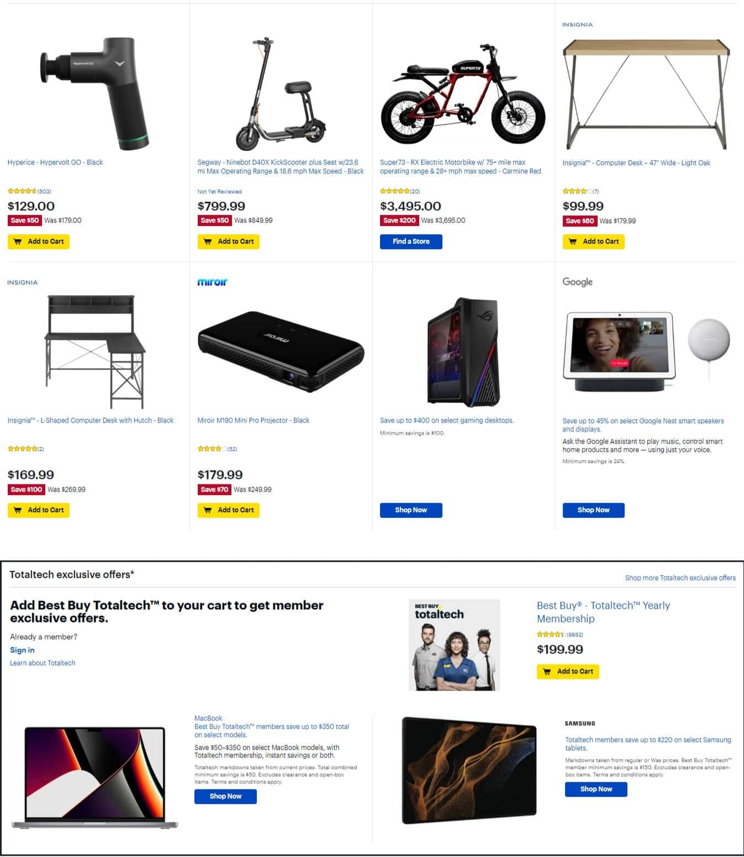Click the Samsung brand logo

(579, 723)
